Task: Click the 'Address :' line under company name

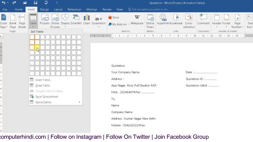Action: pyautogui.click(x=117, y=79)
